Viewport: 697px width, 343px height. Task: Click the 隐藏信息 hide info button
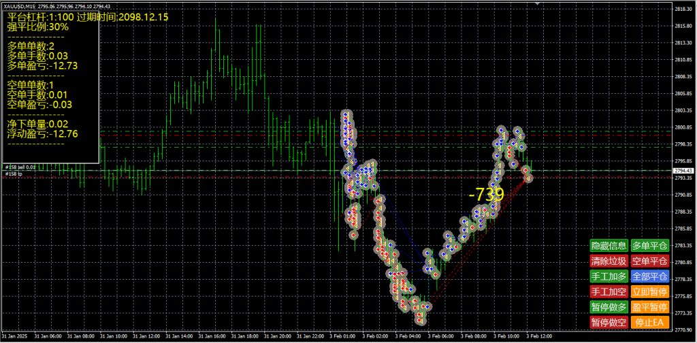pos(609,246)
